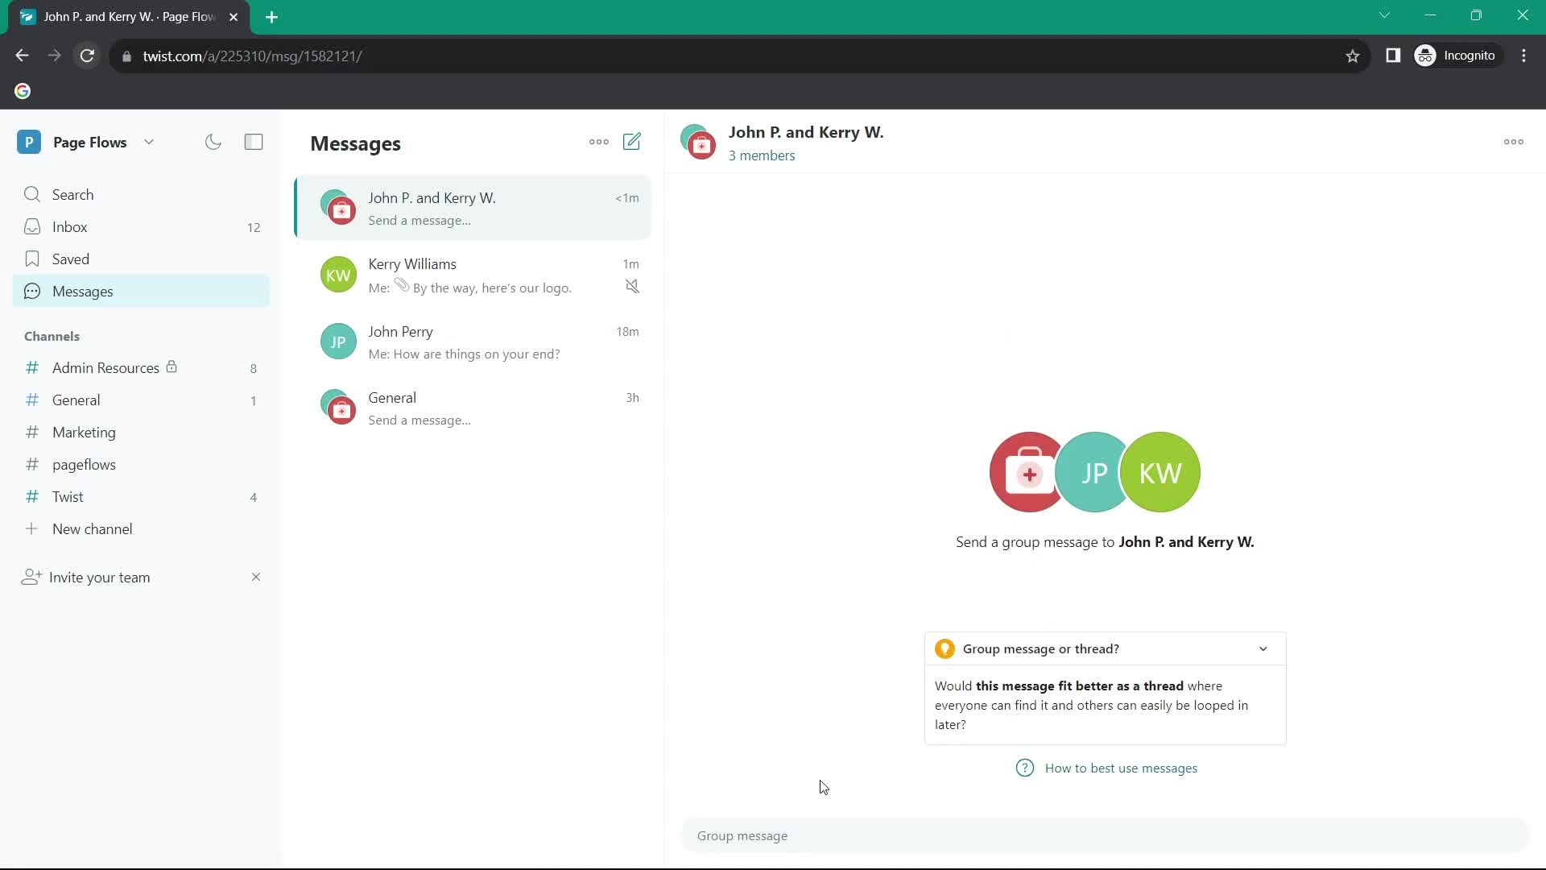Select the Kerry Williams conversation
Image resolution: width=1546 pixels, height=870 pixels.
point(477,275)
